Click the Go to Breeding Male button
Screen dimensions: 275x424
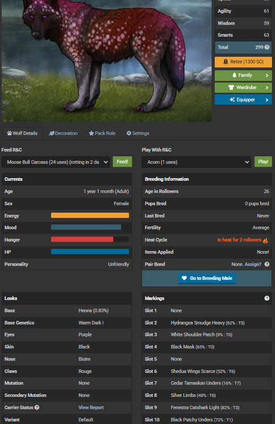[207, 278]
